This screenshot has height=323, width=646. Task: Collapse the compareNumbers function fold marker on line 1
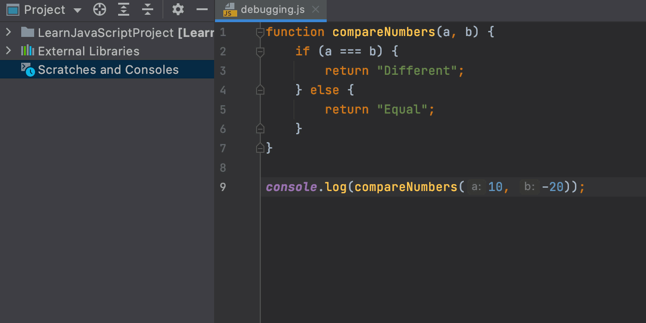(x=260, y=32)
